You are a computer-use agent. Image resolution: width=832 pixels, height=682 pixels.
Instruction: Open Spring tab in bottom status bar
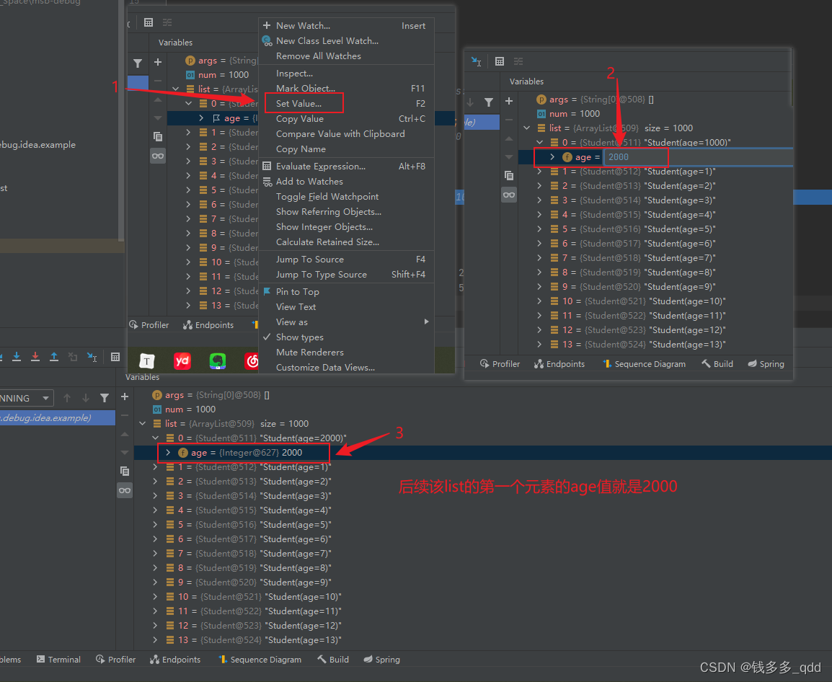382,660
